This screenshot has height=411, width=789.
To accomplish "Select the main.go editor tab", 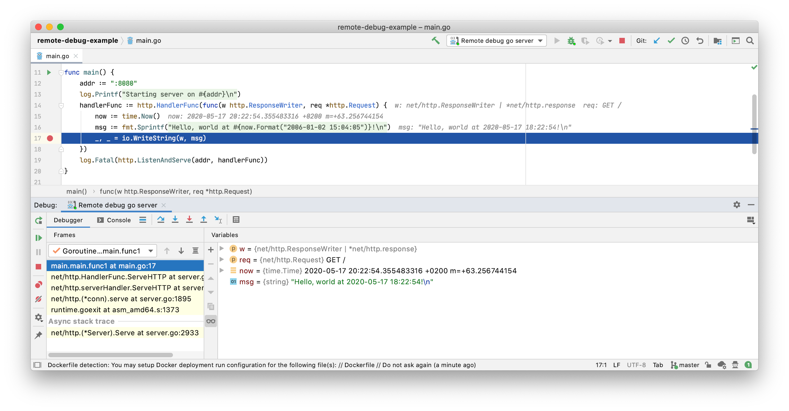I will [57, 56].
